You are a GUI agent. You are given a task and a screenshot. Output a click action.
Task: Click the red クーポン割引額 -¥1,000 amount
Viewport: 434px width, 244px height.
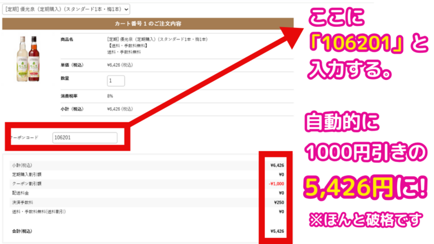[276, 183]
